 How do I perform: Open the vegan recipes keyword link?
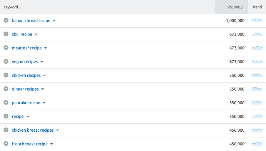click(25, 62)
